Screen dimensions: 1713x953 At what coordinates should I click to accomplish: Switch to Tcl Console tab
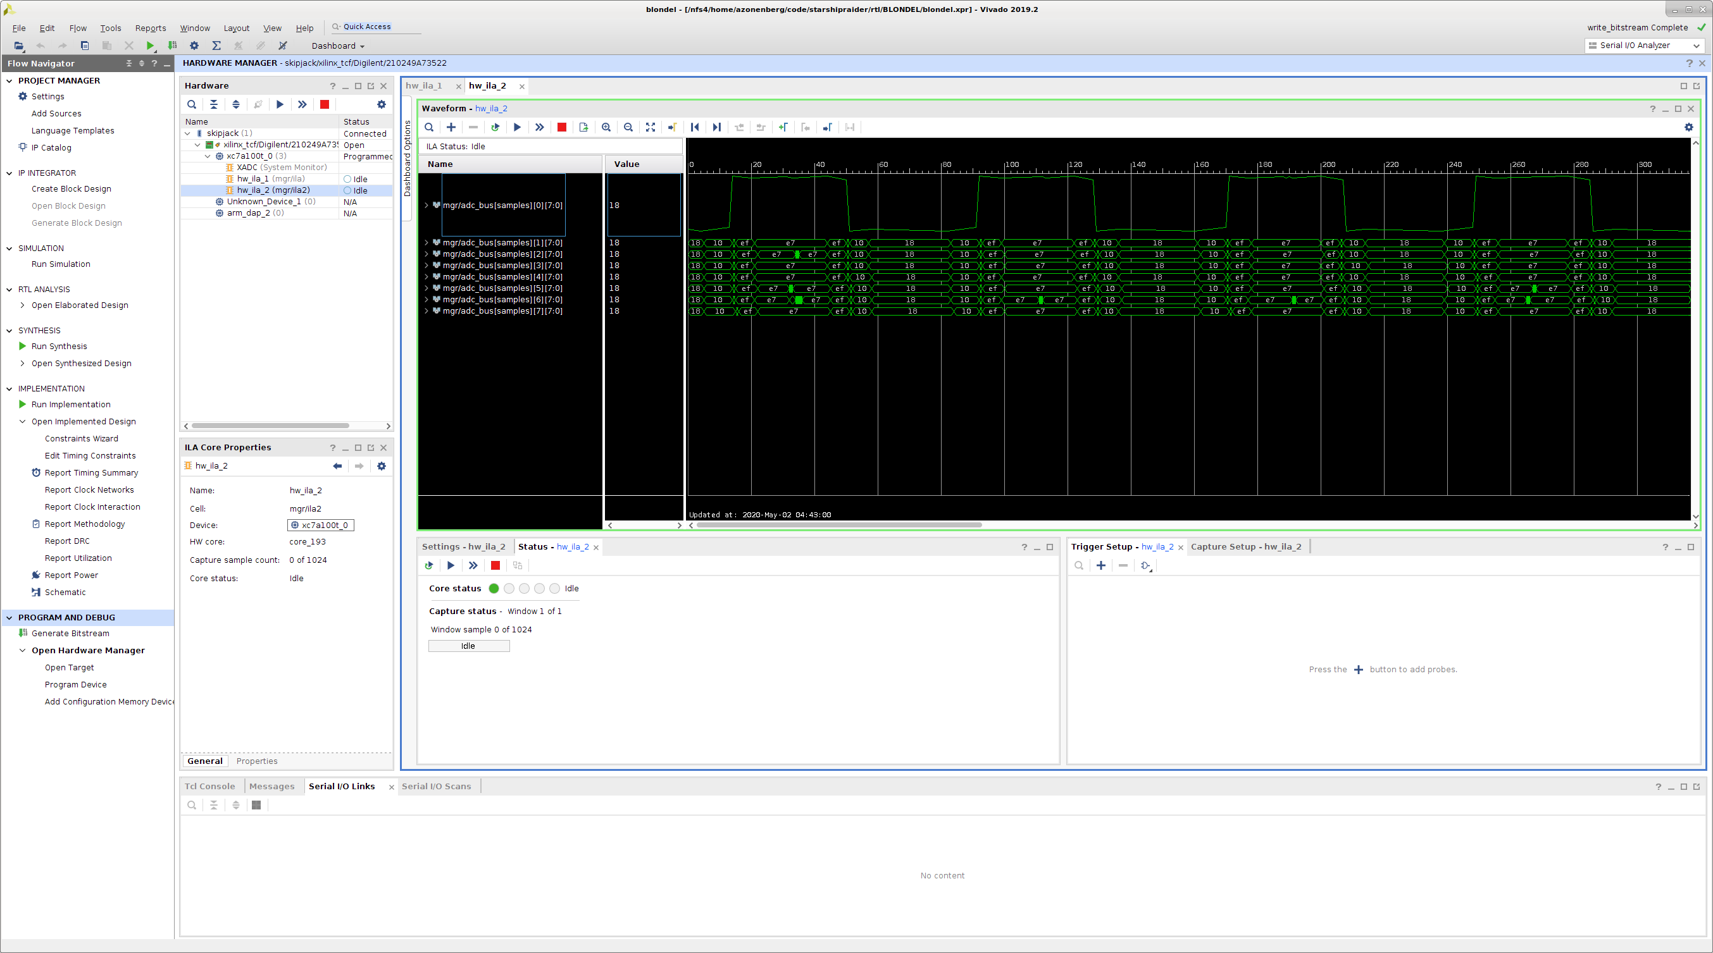coord(209,786)
